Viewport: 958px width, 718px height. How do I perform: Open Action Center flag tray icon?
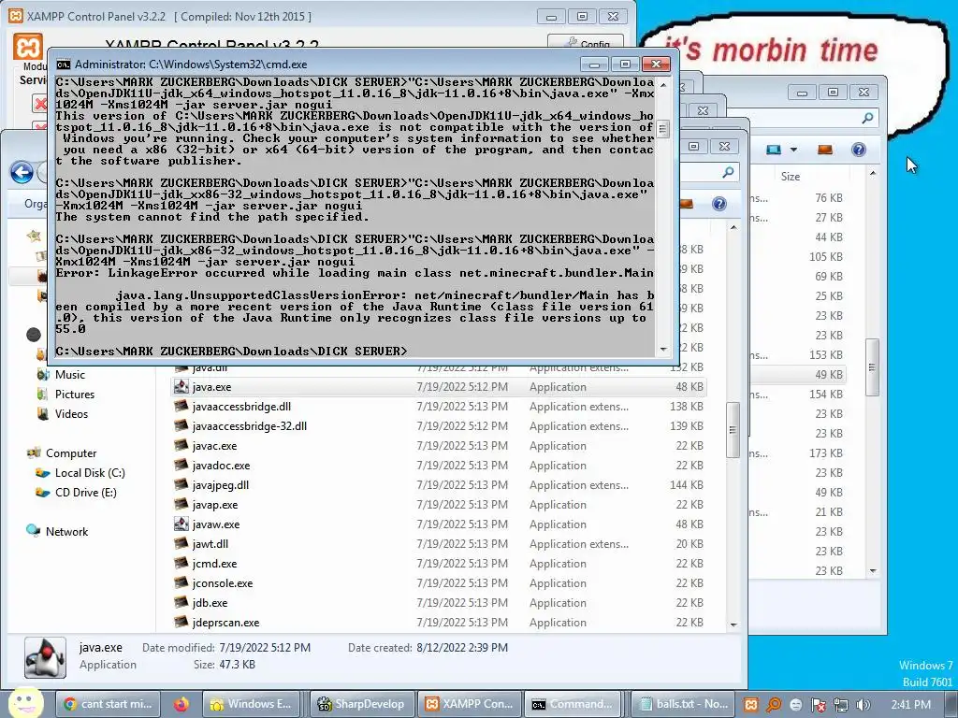click(x=819, y=705)
